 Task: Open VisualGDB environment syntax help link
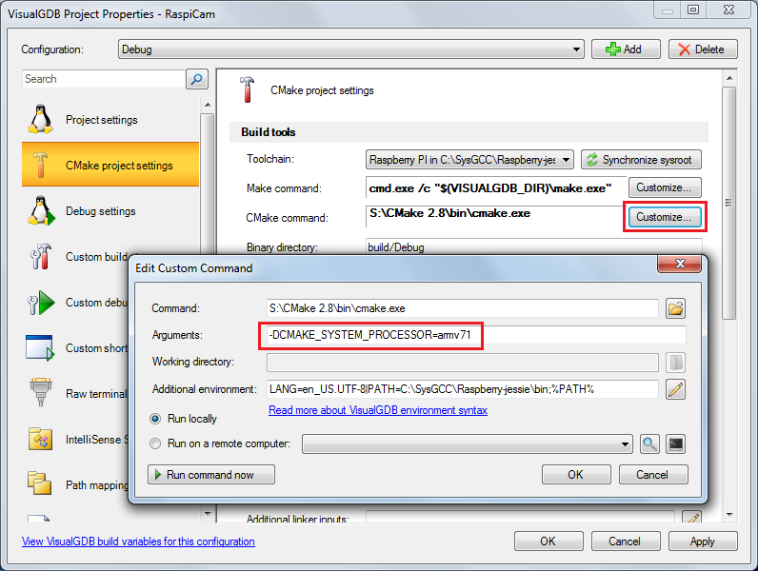click(378, 410)
